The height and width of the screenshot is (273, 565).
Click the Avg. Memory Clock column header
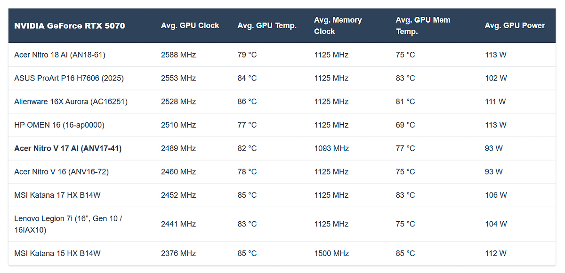click(x=338, y=26)
